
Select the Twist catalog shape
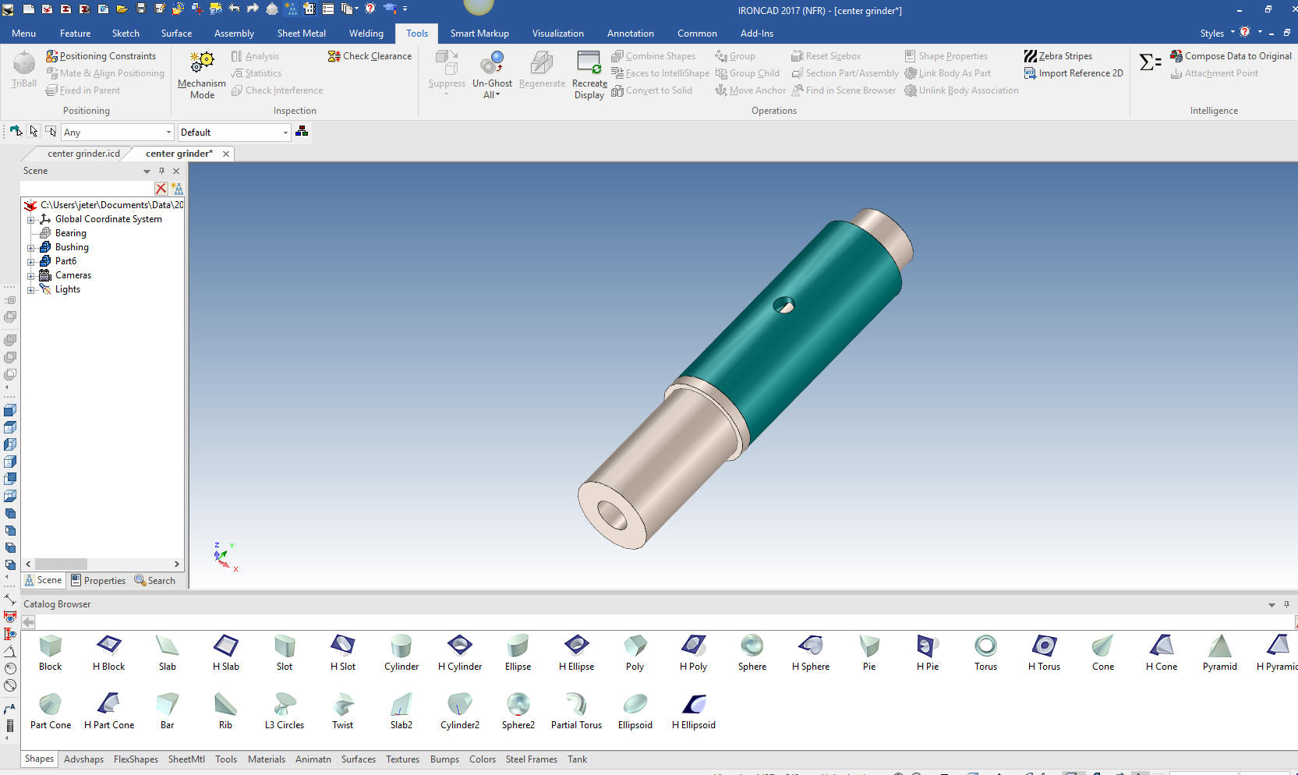pos(343,711)
